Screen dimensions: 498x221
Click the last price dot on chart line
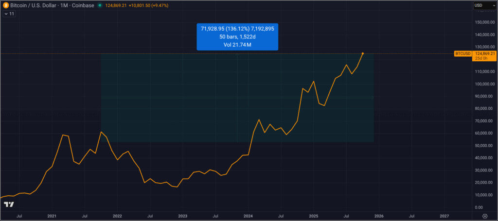[363, 53]
